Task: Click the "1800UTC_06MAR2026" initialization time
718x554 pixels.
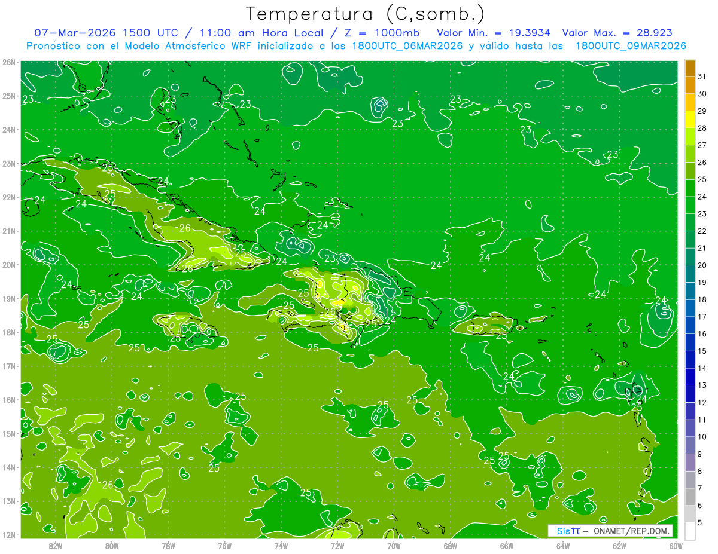Action: 407,46
